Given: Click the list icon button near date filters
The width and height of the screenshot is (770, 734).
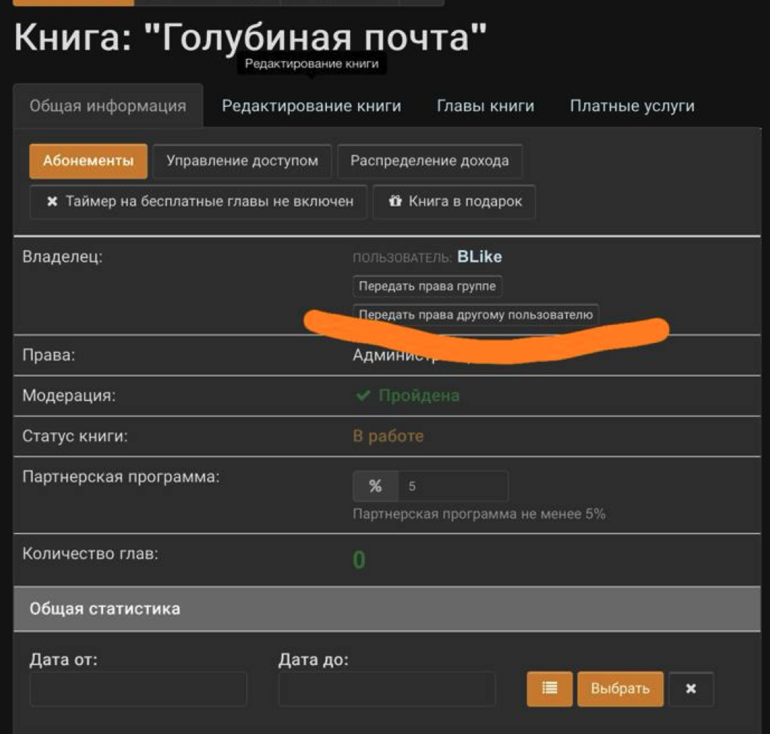Looking at the screenshot, I should pos(549,688).
